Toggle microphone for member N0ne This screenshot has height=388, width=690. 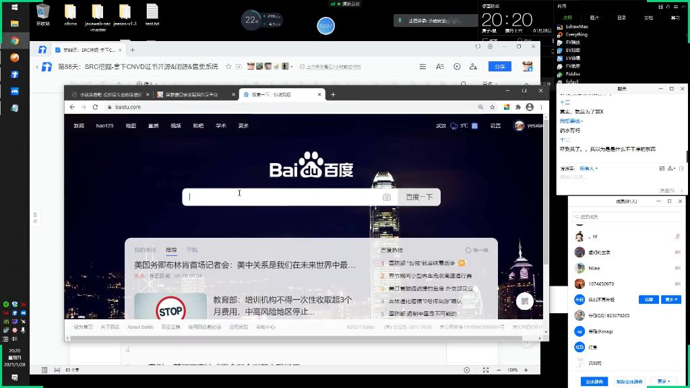click(x=678, y=268)
